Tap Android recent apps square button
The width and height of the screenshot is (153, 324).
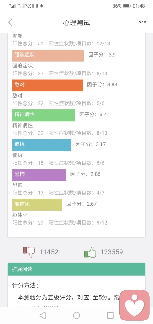(110, 315)
